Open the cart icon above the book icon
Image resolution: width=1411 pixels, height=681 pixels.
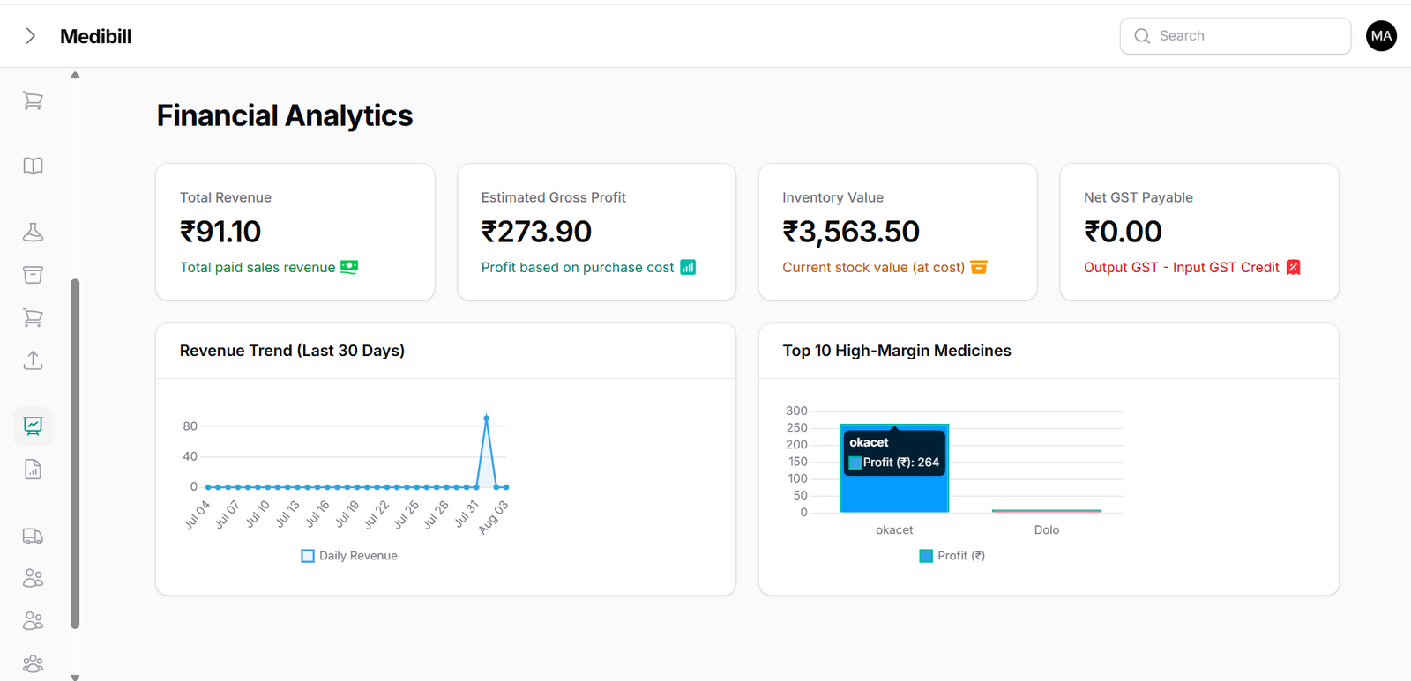(33, 101)
